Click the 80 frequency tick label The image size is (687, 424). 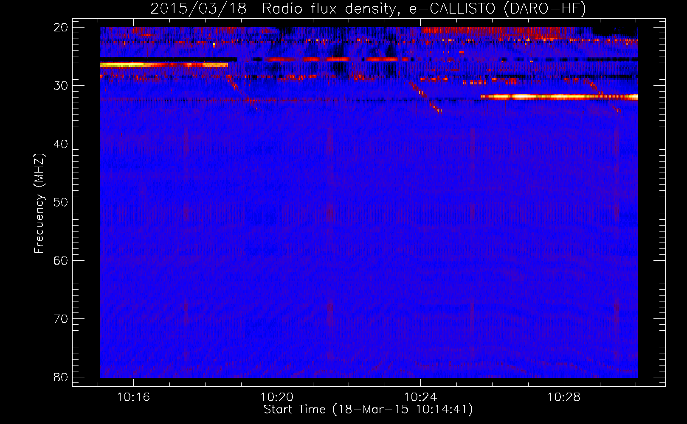pyautogui.click(x=61, y=377)
